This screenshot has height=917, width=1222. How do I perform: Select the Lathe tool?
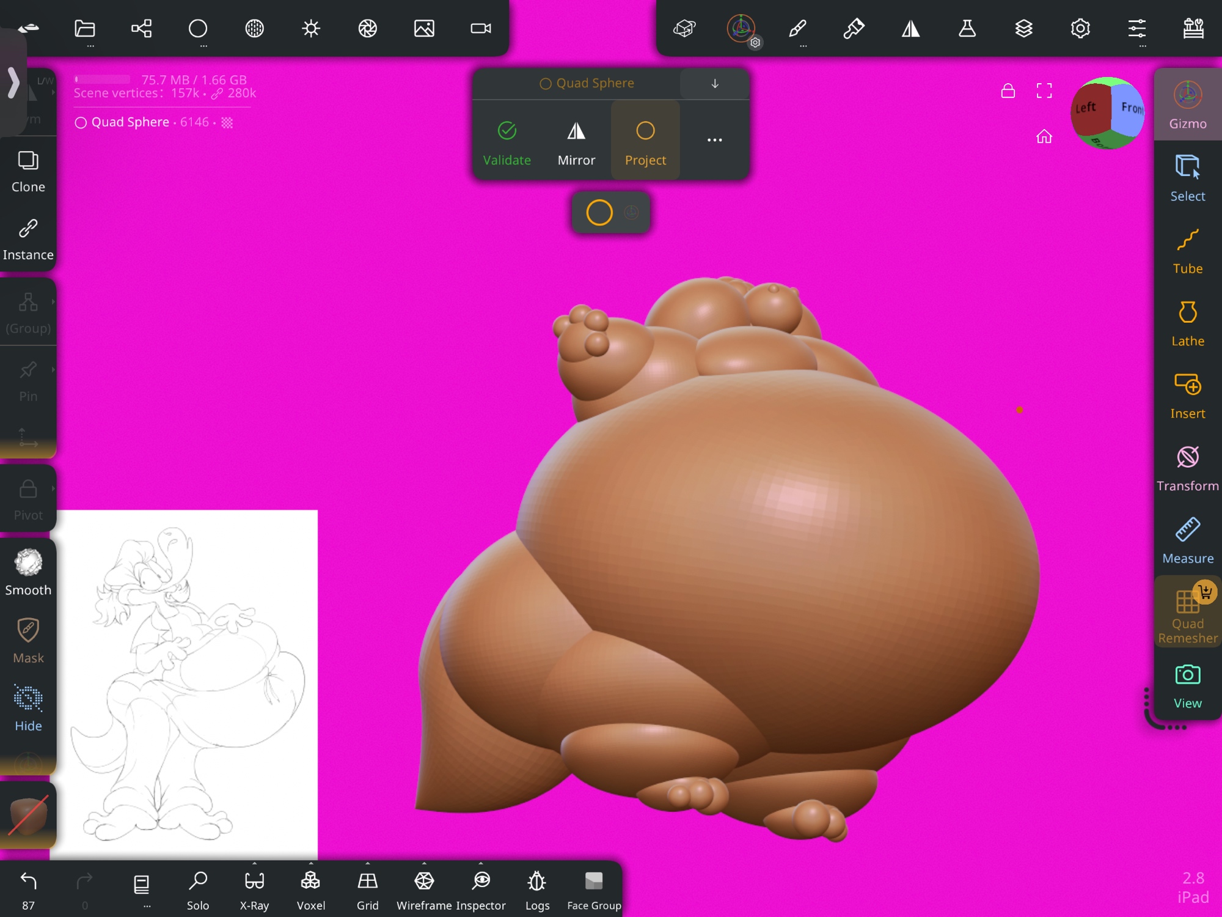click(1187, 323)
